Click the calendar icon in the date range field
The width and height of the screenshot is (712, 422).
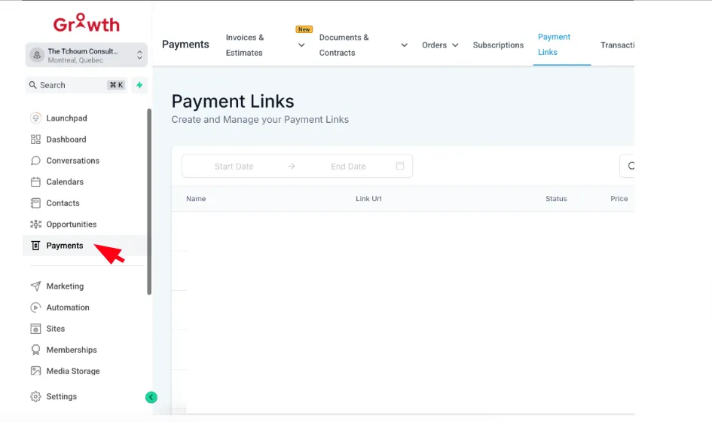click(400, 166)
